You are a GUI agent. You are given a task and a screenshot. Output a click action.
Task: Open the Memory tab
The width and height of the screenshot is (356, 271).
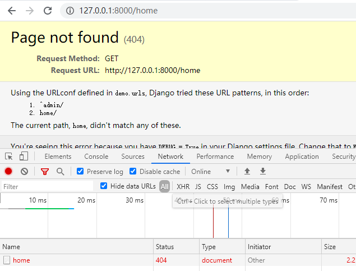pyautogui.click(x=259, y=157)
